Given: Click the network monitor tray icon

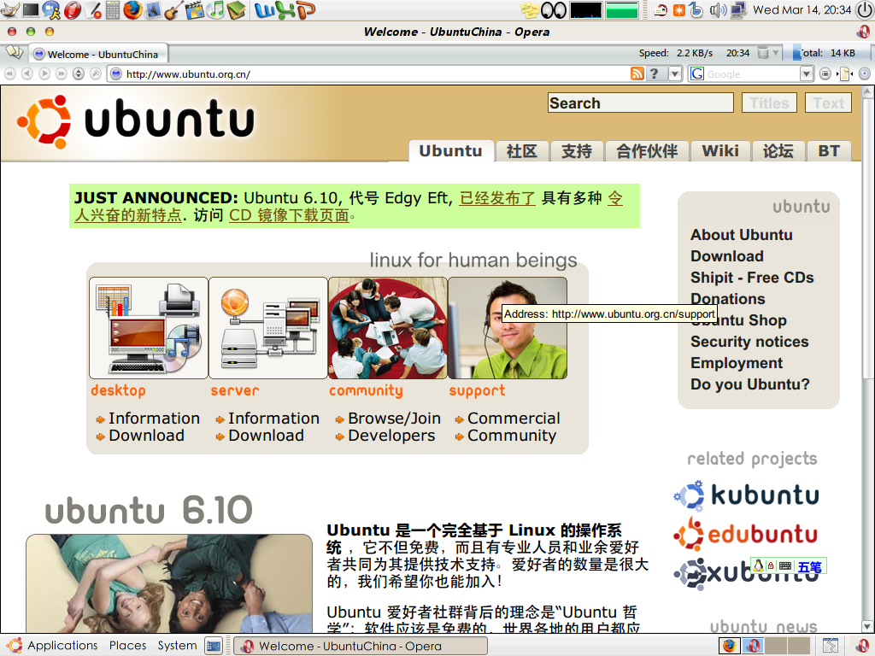Looking at the screenshot, I should click(738, 9).
